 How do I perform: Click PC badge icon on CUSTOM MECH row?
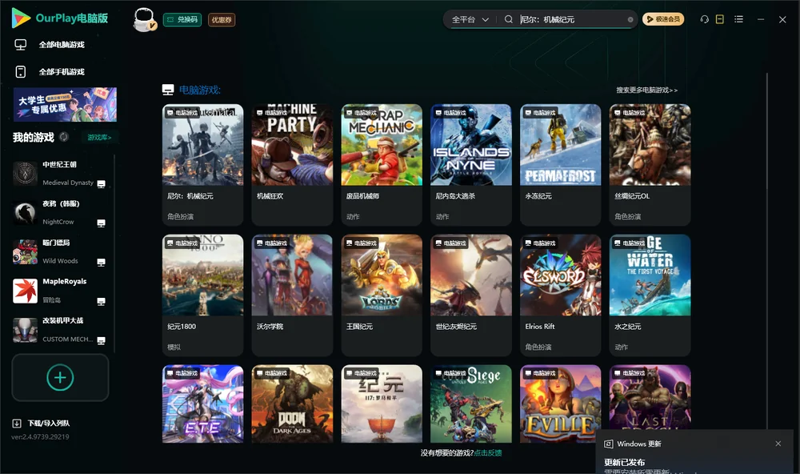[x=101, y=341]
